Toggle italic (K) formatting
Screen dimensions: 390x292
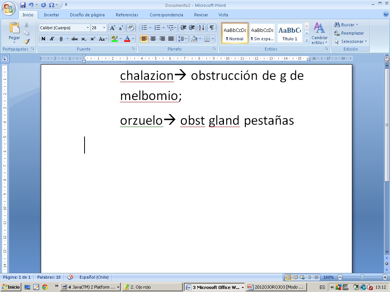click(52, 39)
